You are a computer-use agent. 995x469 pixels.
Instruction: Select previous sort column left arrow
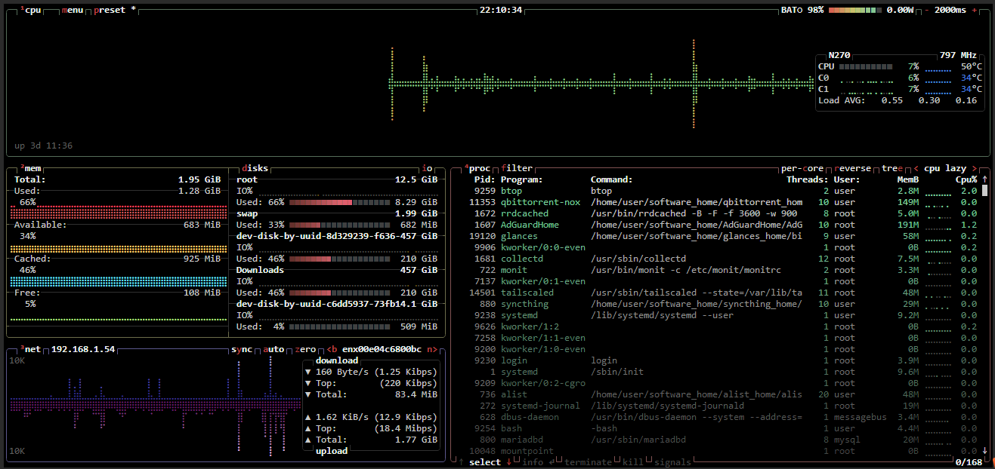pos(916,168)
